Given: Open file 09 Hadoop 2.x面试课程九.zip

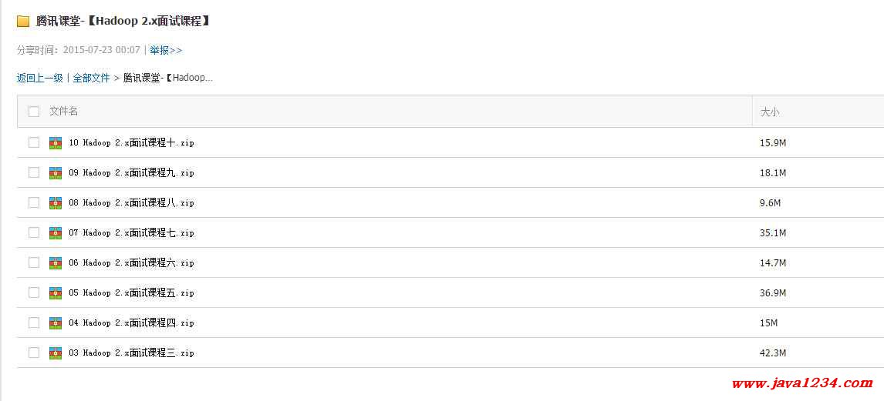Looking at the screenshot, I should pyautogui.click(x=131, y=172).
